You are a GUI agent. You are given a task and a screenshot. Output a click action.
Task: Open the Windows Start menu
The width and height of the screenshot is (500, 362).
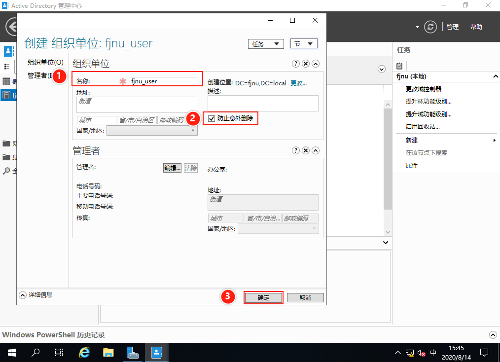click(12, 353)
